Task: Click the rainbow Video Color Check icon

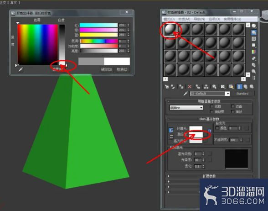Action: point(254,52)
